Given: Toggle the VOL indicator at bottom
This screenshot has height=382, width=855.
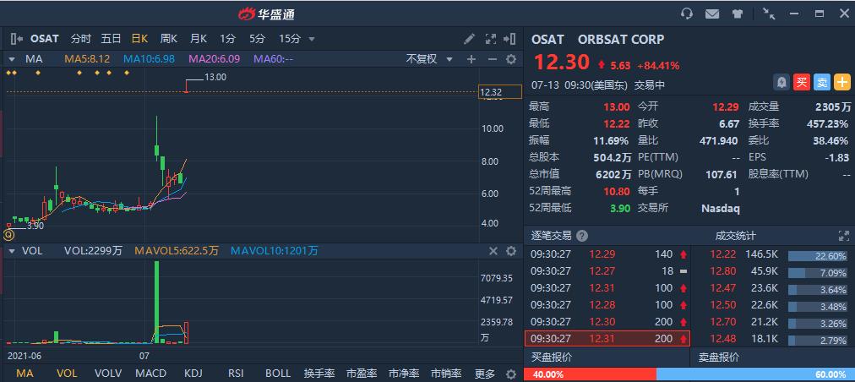Looking at the screenshot, I should pos(67,374).
